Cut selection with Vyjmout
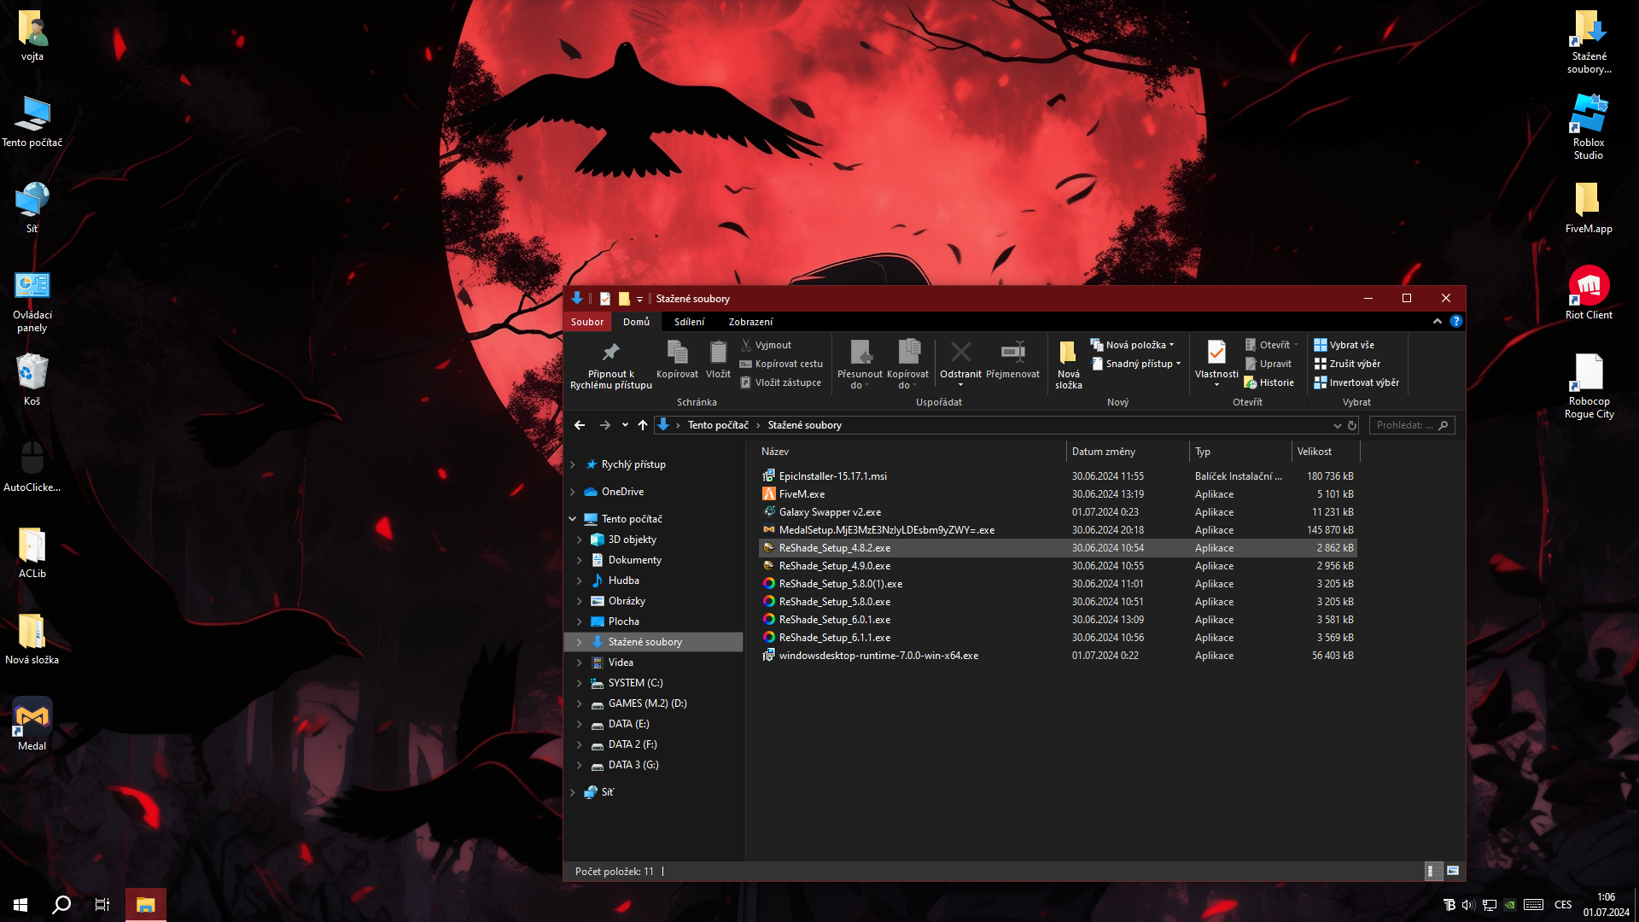This screenshot has height=922, width=1639. [766, 345]
